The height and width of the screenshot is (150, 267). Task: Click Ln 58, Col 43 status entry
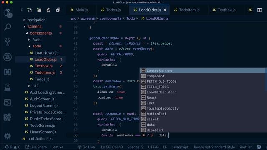click(x=112, y=147)
